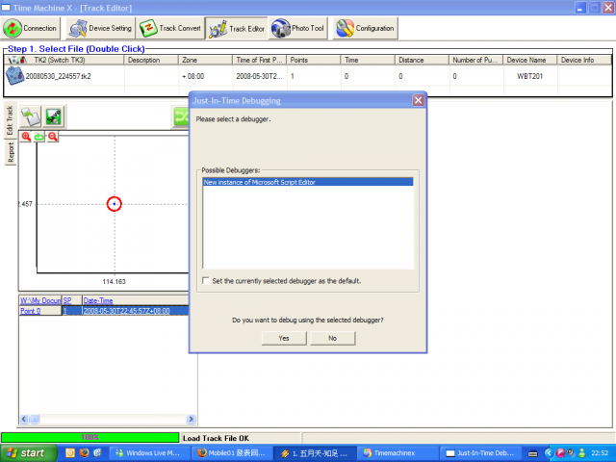Click the green 100% progress bar
The image size is (616, 462).
point(90,437)
